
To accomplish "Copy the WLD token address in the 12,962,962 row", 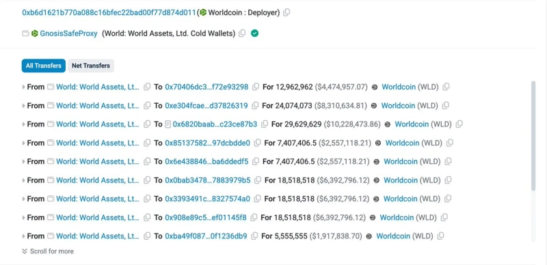I will tap(446, 87).
